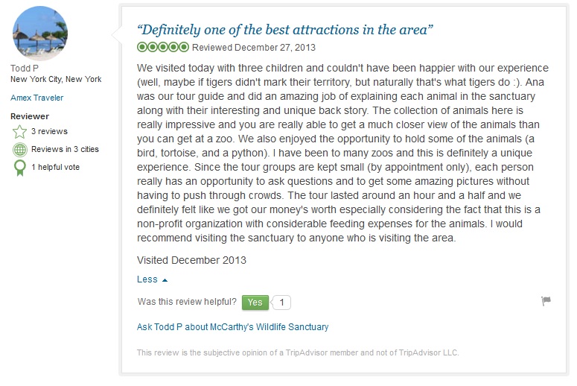This screenshot has width=577, height=386.
Task: Click the Reviewed December 27, 2013 date
Action: tap(254, 48)
